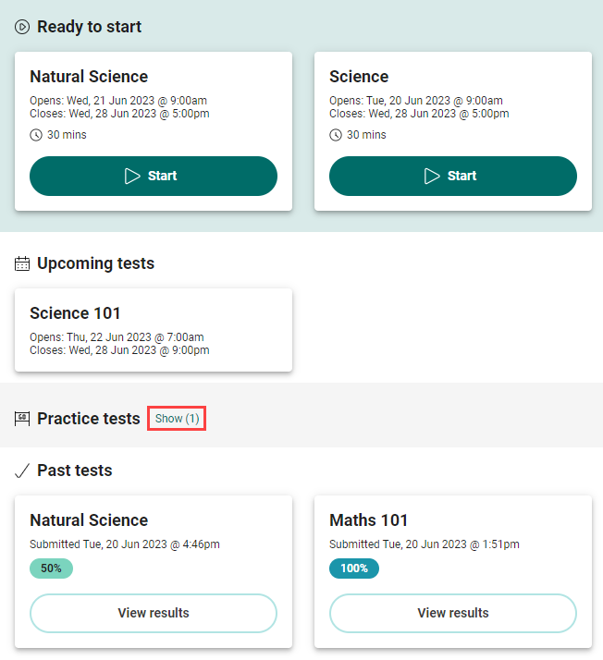Open the Science 101 upcoming test card
The height and width of the screenshot is (660, 603).
(x=154, y=330)
